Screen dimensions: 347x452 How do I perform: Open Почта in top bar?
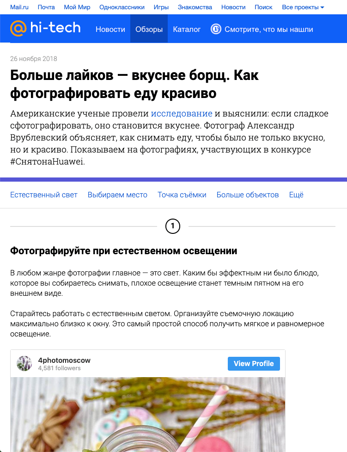coord(46,7)
